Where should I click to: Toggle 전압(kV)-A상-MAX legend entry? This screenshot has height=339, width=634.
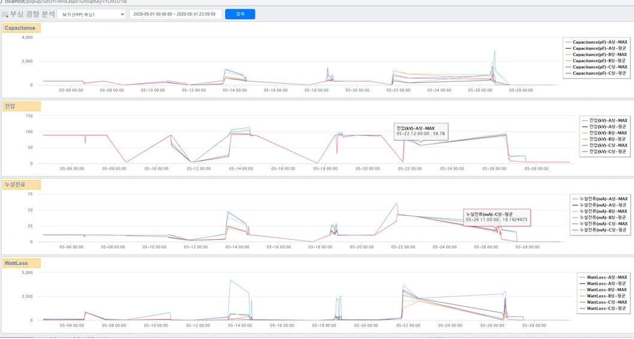point(605,120)
